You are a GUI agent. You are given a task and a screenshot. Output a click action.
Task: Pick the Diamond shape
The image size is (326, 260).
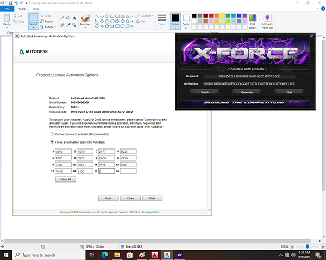point(102,21)
